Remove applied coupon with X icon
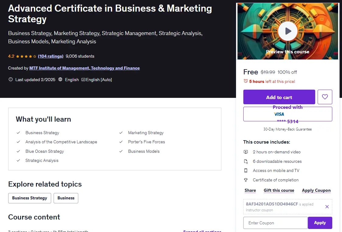This screenshot has height=232, width=342. [x=327, y=207]
